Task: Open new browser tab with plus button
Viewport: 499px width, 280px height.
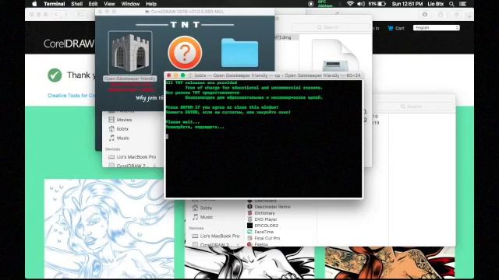Action: pyautogui.click(x=469, y=16)
